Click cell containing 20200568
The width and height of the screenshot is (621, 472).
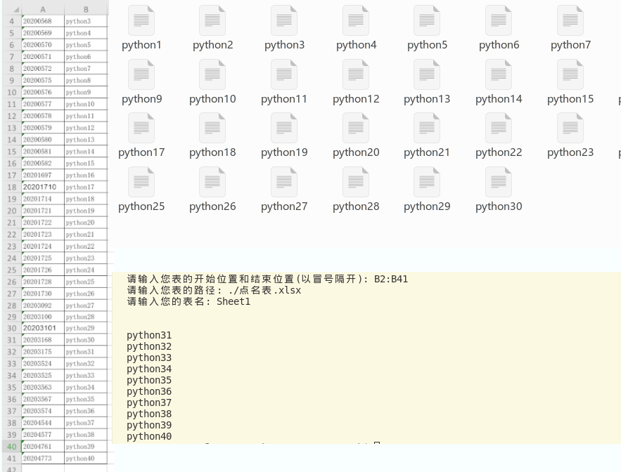tap(43, 21)
